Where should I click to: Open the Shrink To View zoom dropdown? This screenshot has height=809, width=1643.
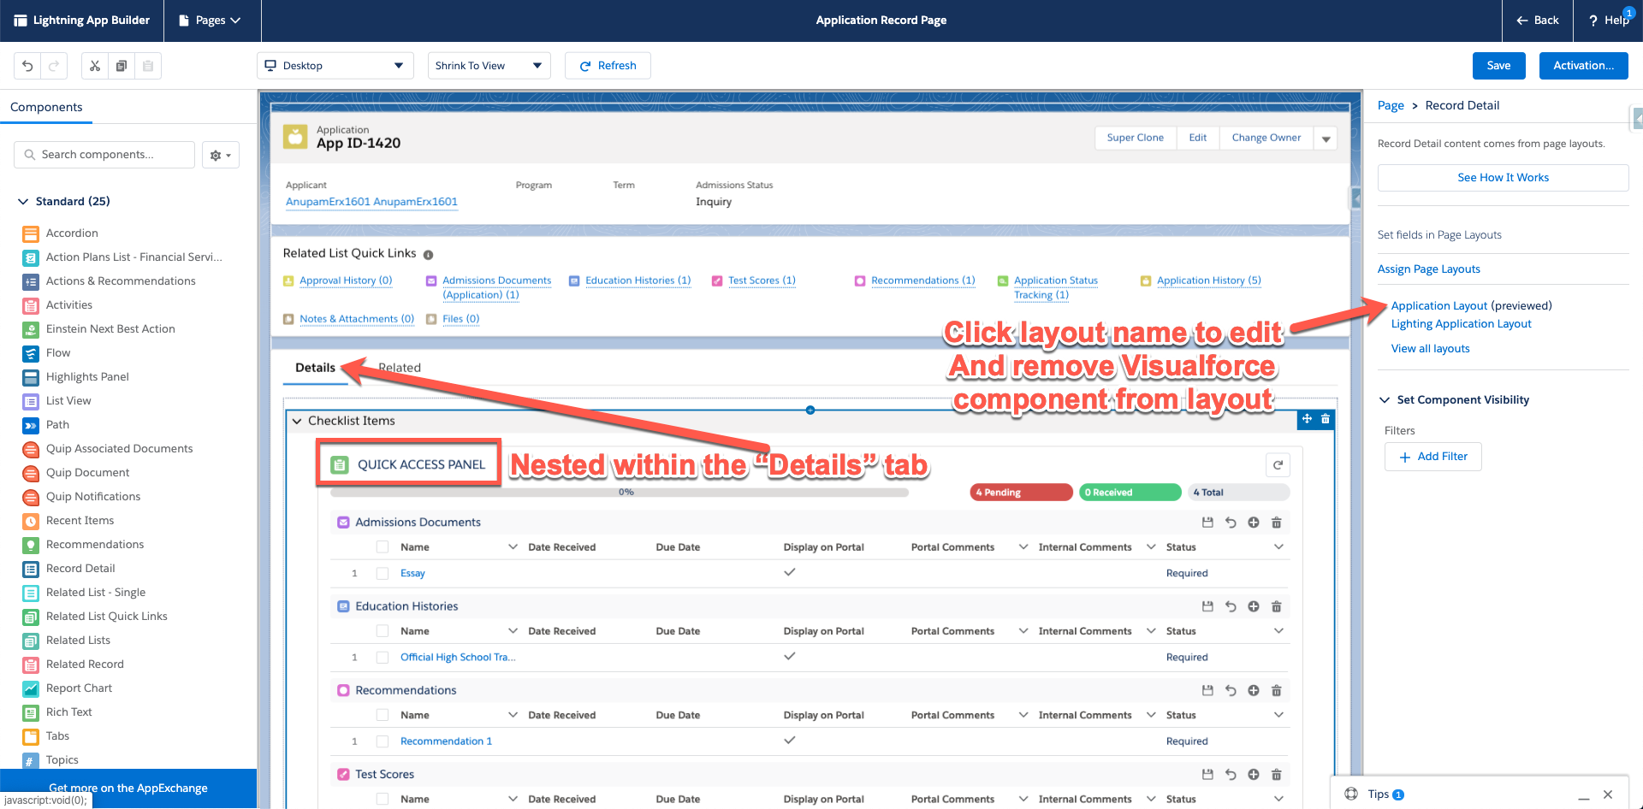pos(489,66)
